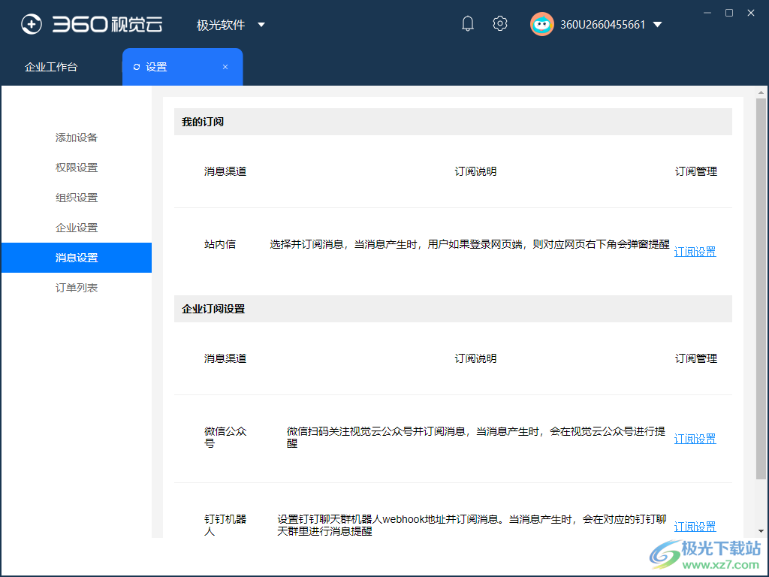Open 订单列表 in the sidebar
Screen dimensions: 769x577
click(77, 288)
